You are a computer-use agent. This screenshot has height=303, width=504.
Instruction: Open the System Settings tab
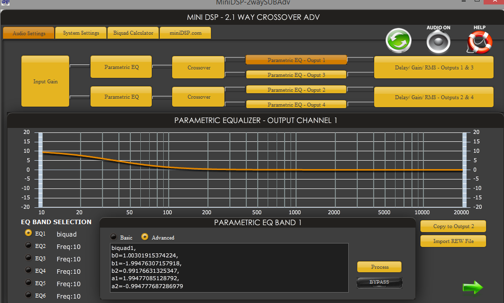click(81, 33)
